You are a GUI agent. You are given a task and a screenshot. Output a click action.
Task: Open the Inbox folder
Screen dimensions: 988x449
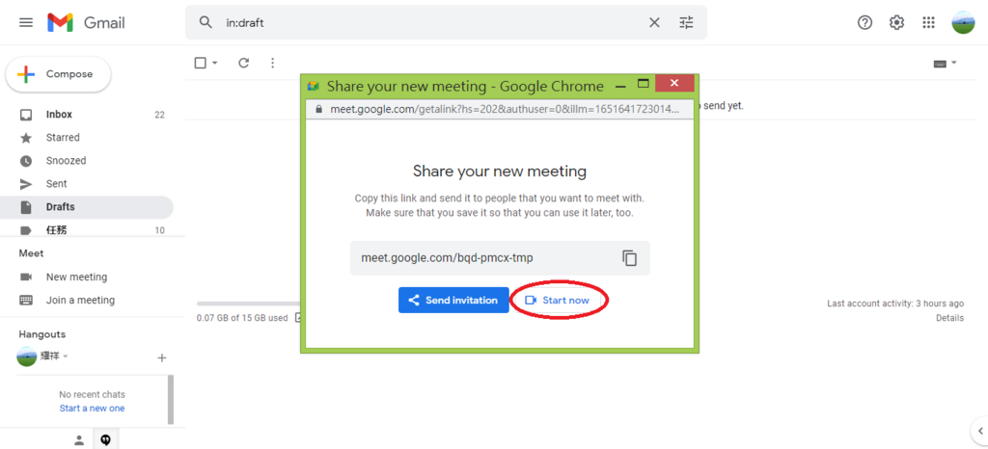(59, 115)
